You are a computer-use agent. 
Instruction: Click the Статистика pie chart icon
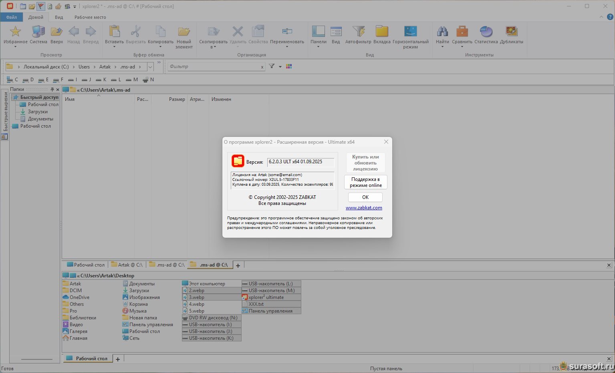click(486, 32)
